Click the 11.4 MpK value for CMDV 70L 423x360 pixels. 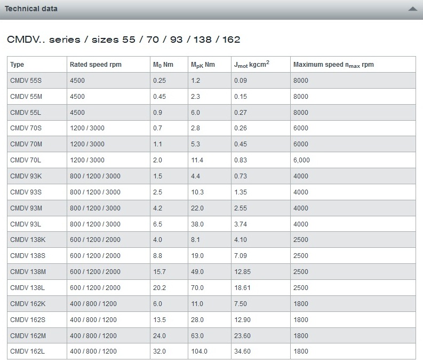point(197,160)
